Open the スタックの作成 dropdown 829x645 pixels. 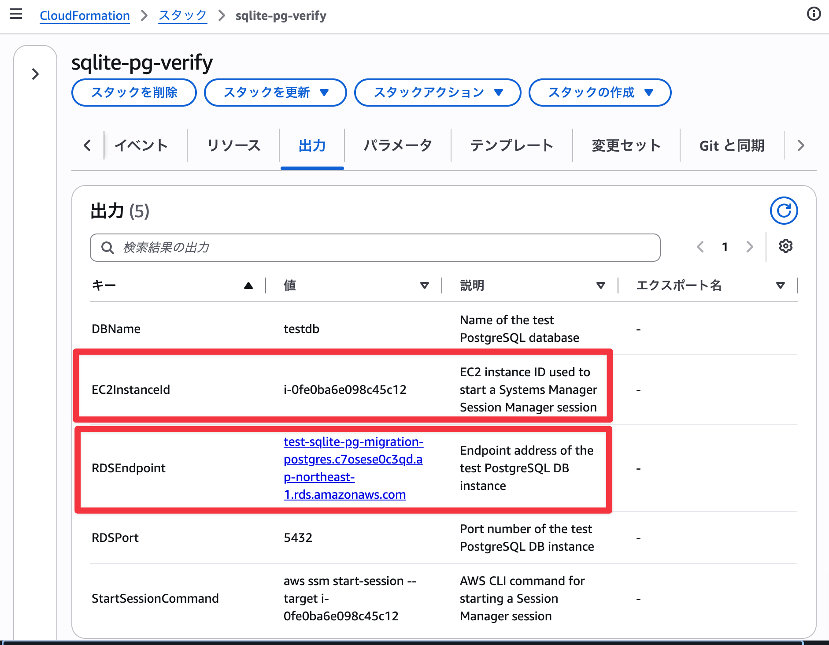[x=600, y=93]
